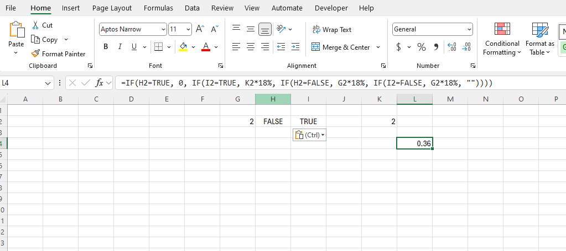Switch to Developer tab
The width and height of the screenshot is (566, 251).
pos(331,8)
